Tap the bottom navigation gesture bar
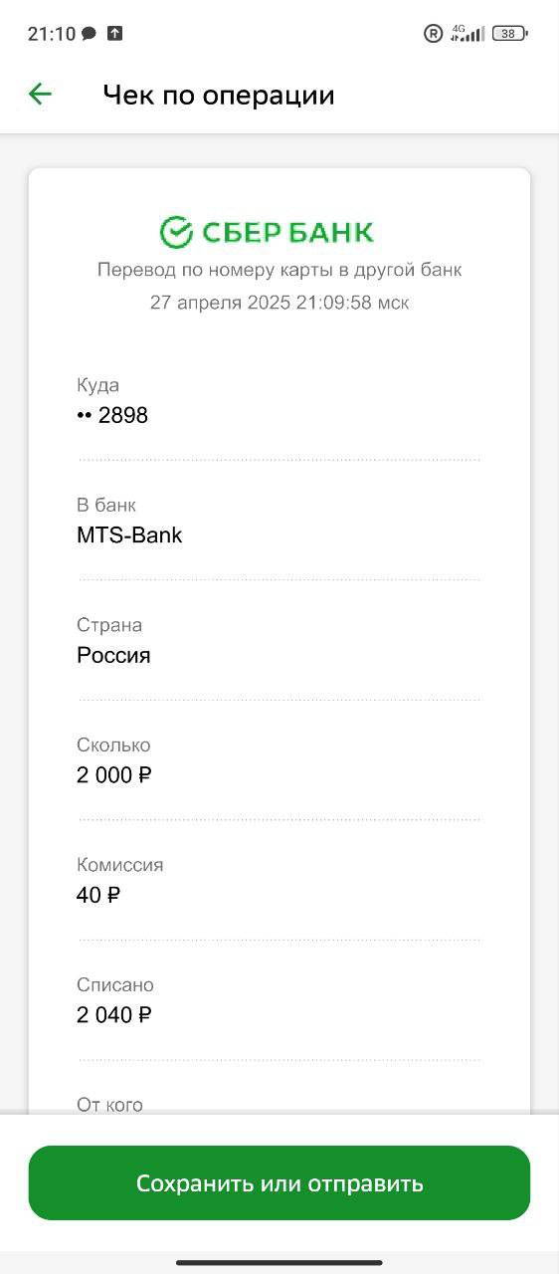 (279, 1263)
